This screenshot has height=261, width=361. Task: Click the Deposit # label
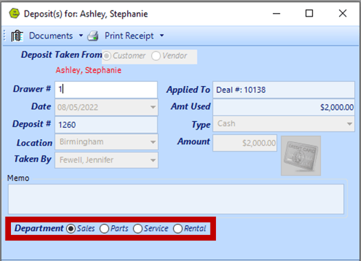pos(32,124)
